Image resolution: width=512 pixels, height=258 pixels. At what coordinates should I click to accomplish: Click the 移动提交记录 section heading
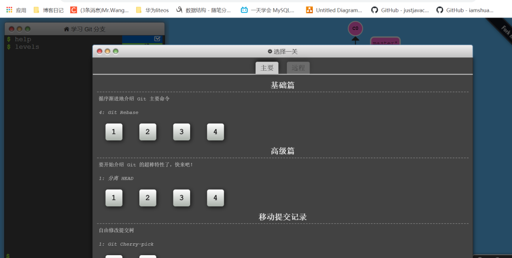tap(283, 217)
